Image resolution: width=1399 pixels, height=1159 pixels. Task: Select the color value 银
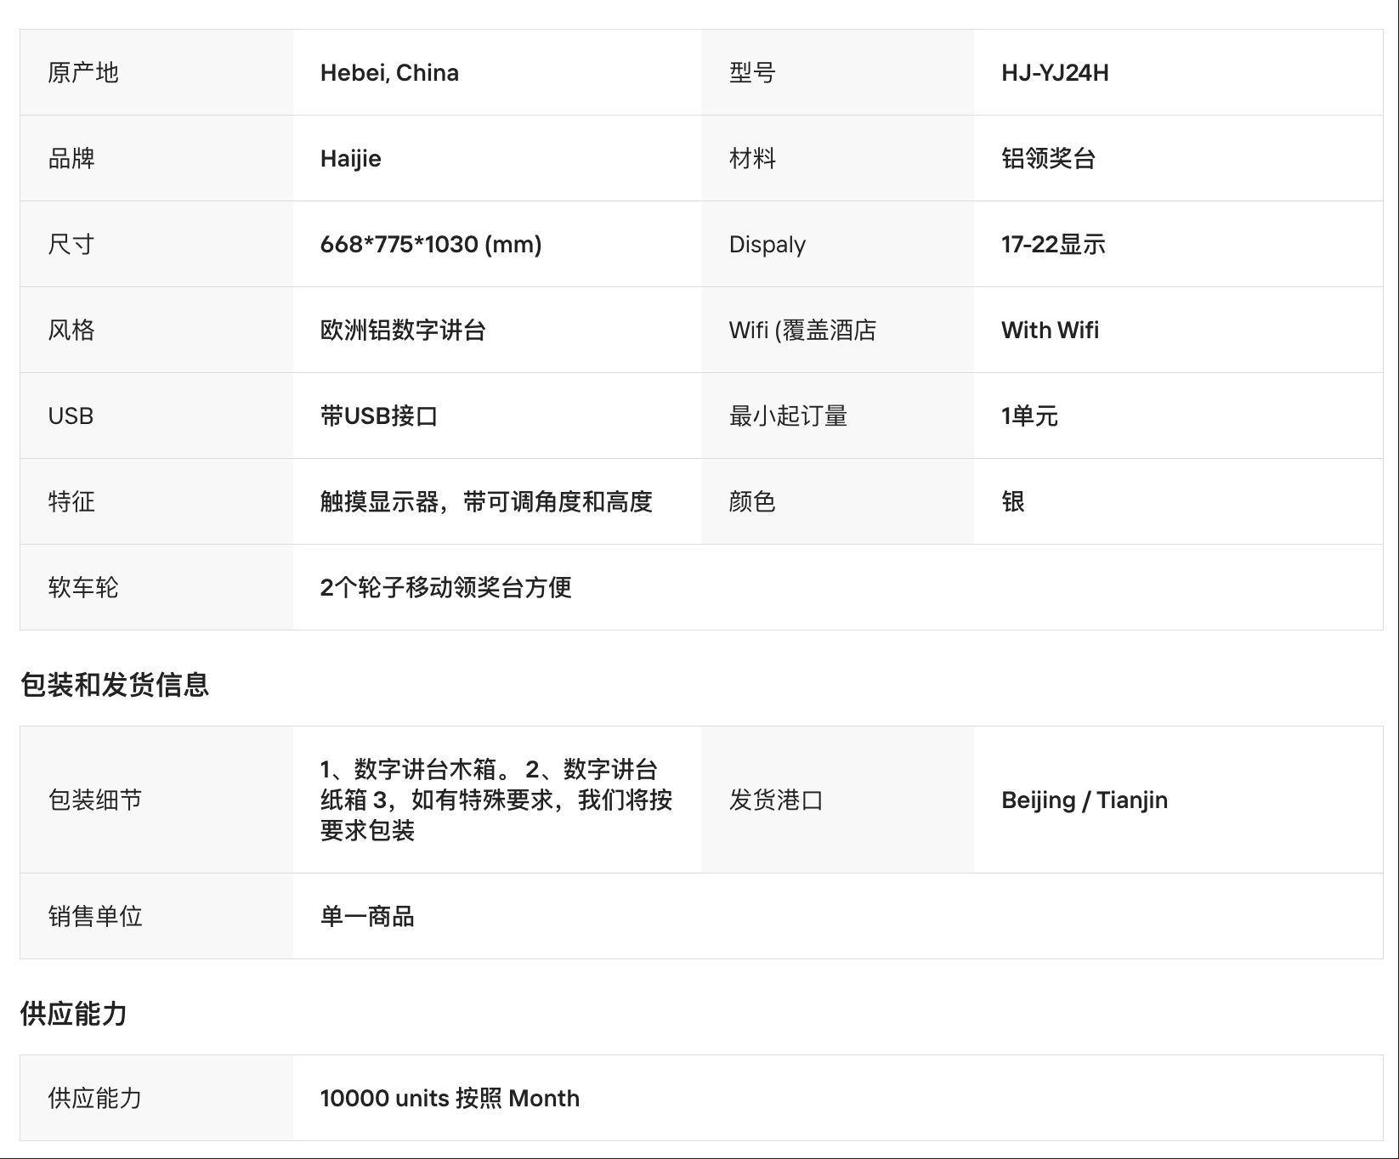[x=1013, y=502]
